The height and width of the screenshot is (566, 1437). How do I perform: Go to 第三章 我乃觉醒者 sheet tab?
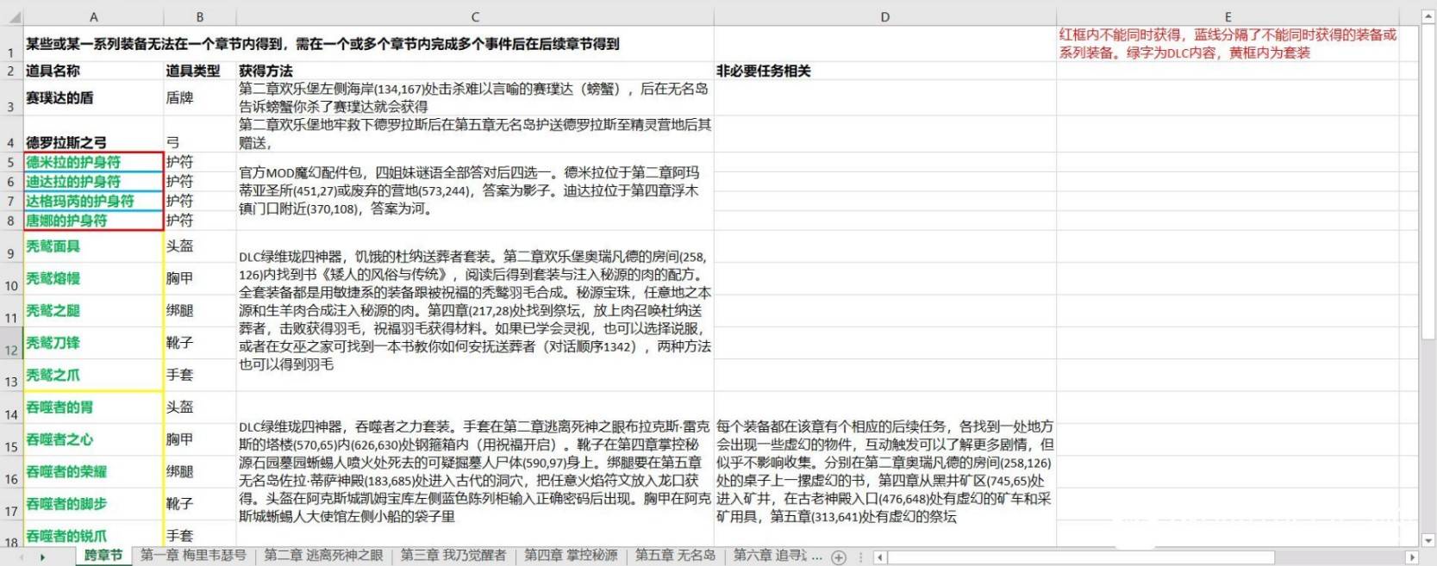click(453, 556)
